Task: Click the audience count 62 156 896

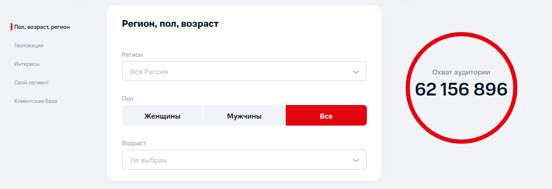Action: click(461, 89)
